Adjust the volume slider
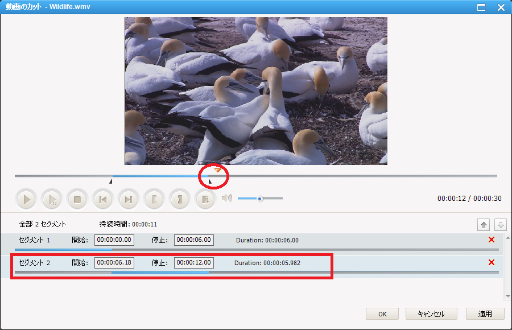The height and width of the screenshot is (330, 512). point(260,199)
